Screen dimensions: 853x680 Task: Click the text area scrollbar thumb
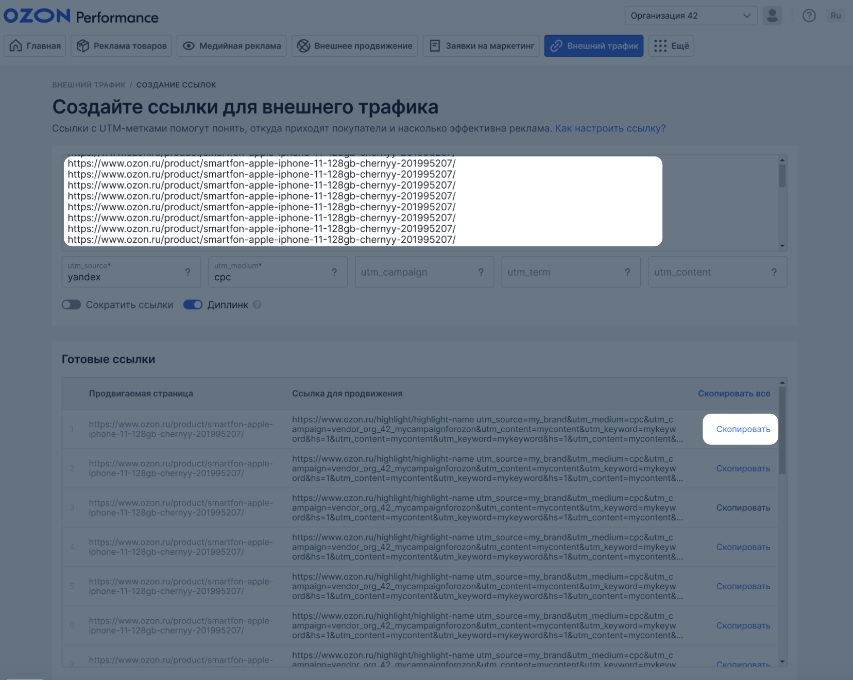(x=782, y=176)
